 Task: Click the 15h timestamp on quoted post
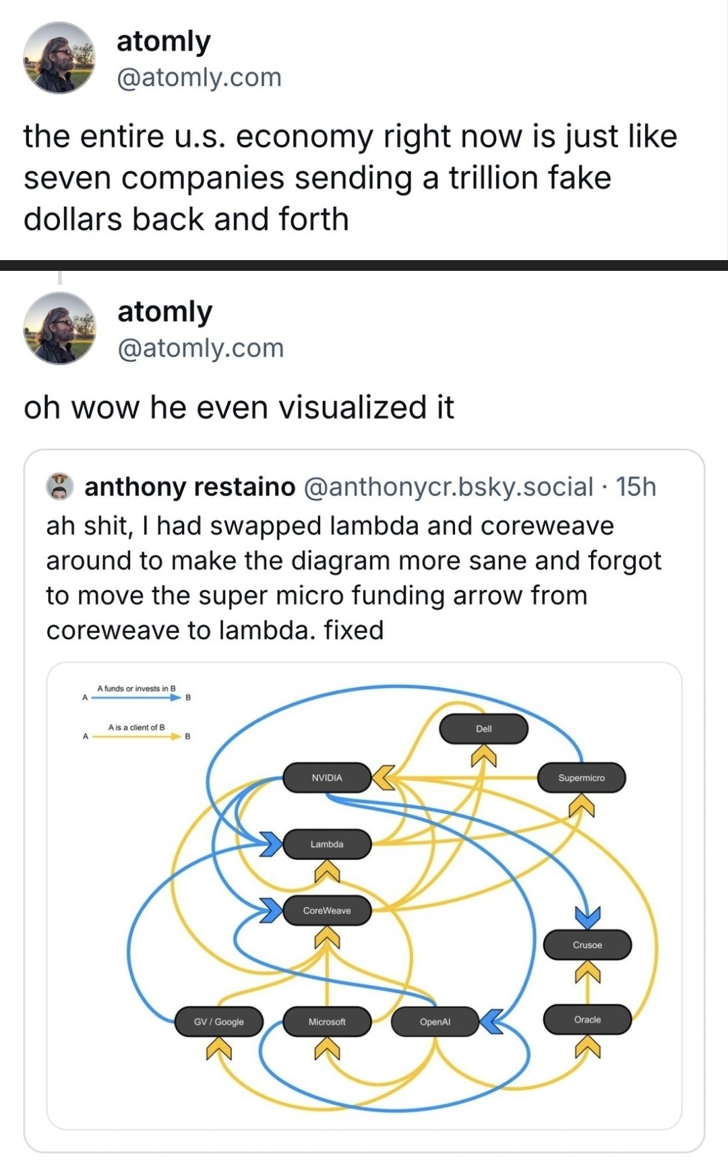coord(636,486)
